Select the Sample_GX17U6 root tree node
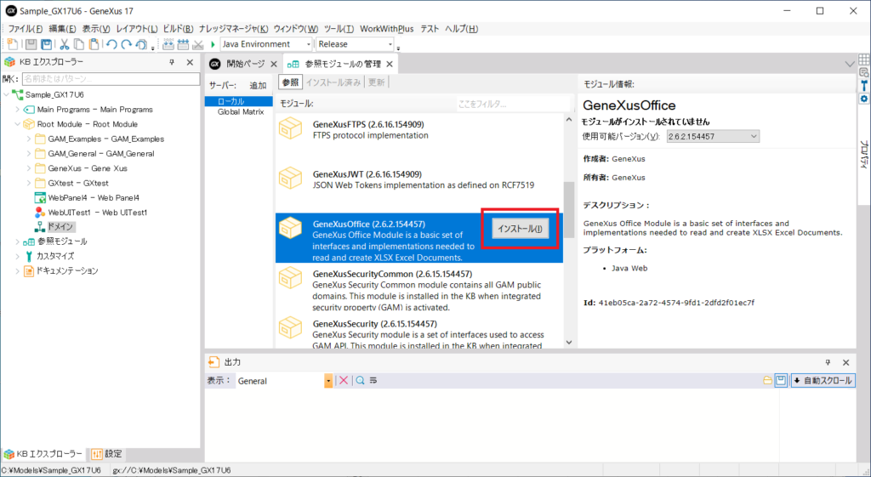 tap(48, 95)
